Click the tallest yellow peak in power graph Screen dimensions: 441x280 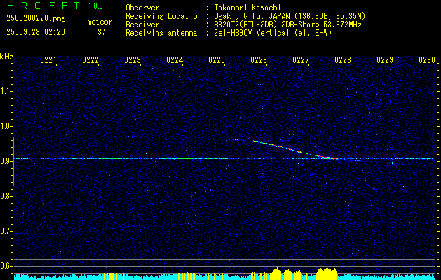pos(325,271)
